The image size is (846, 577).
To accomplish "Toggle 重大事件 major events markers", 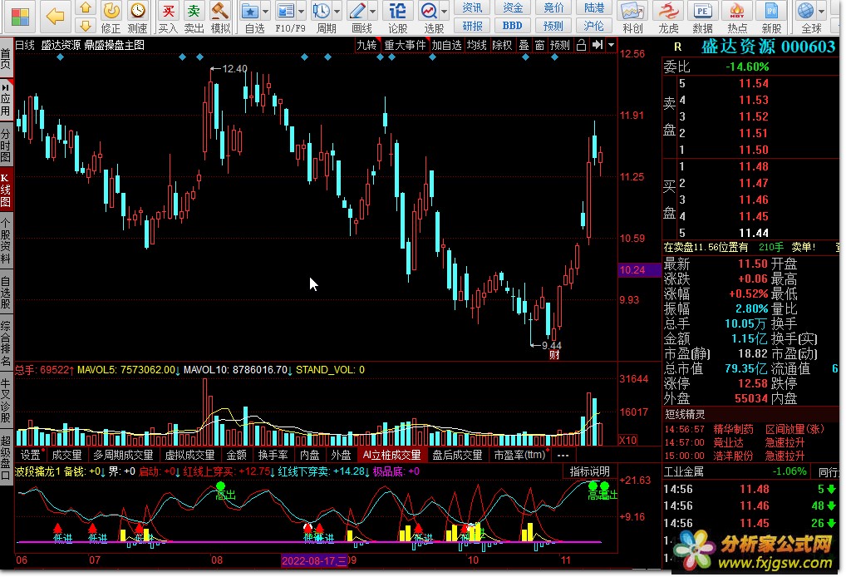I will (x=406, y=45).
